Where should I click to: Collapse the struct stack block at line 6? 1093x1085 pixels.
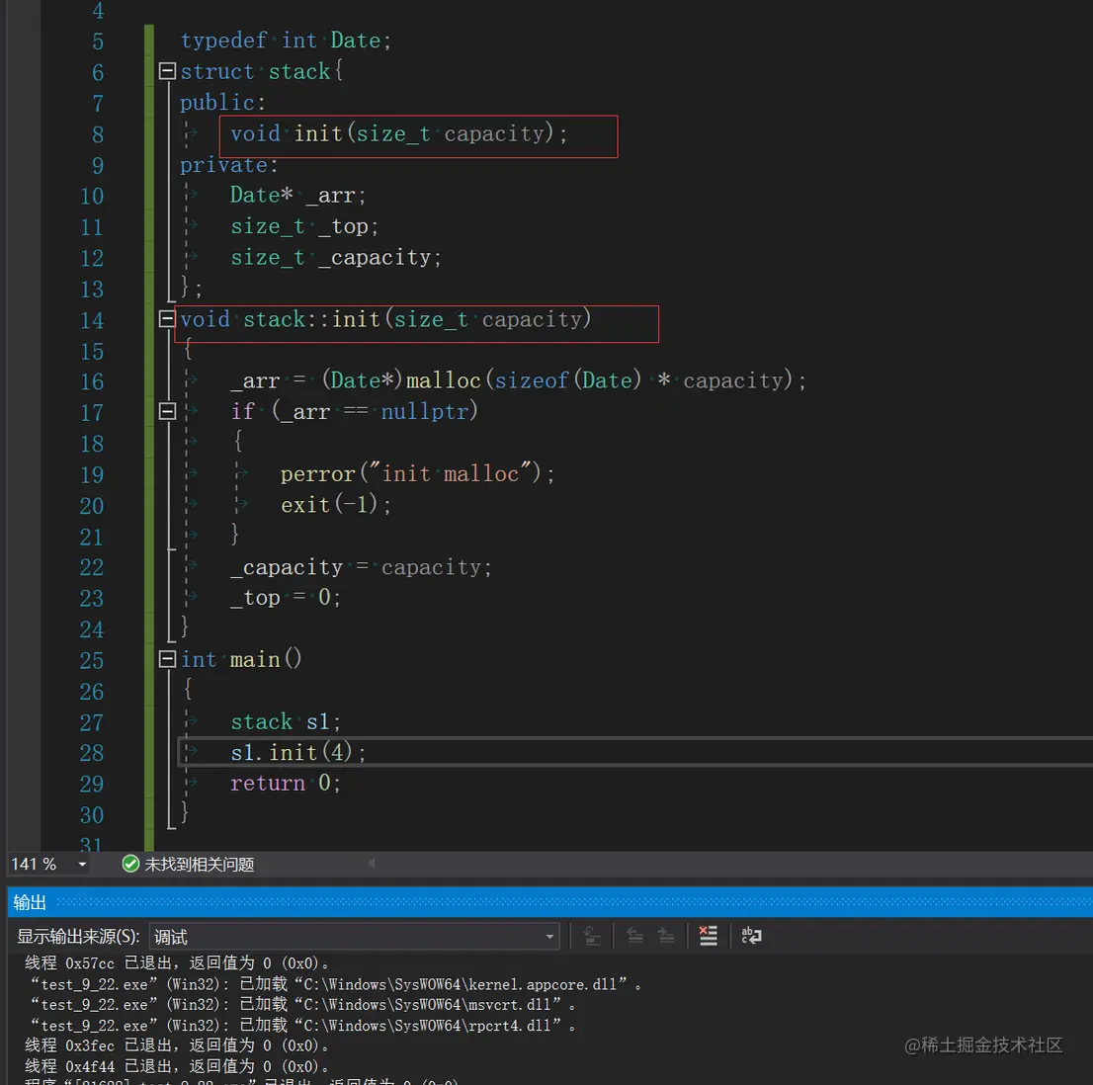click(x=167, y=71)
